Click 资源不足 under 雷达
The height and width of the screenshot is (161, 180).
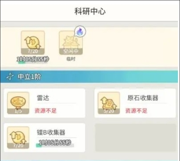(x=45, y=111)
